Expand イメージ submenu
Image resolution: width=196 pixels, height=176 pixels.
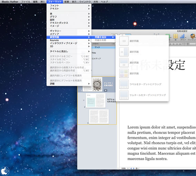point(69,26)
